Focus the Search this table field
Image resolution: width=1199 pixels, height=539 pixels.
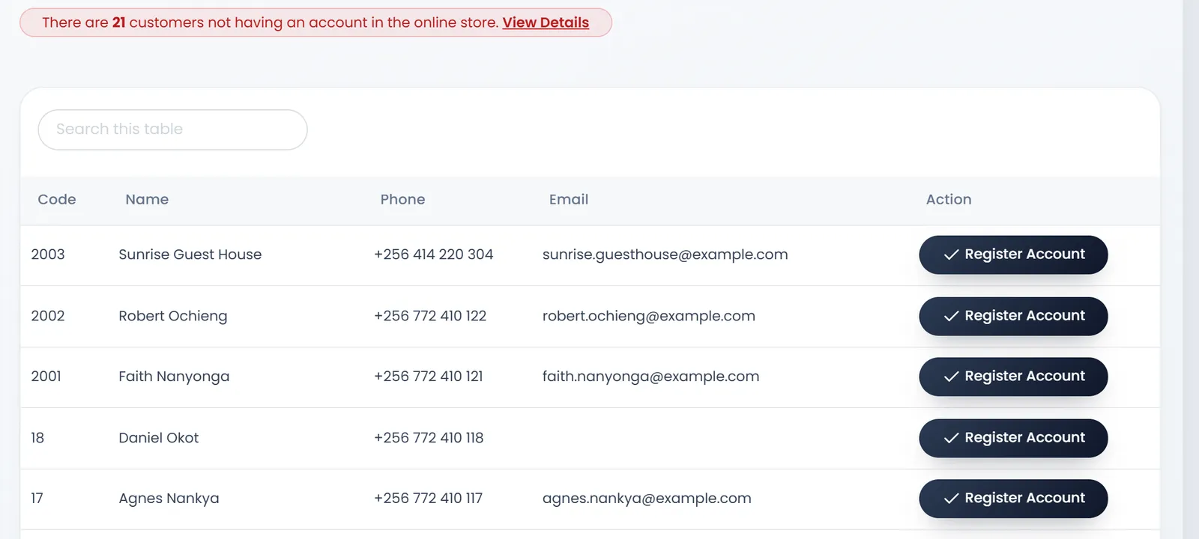172,130
